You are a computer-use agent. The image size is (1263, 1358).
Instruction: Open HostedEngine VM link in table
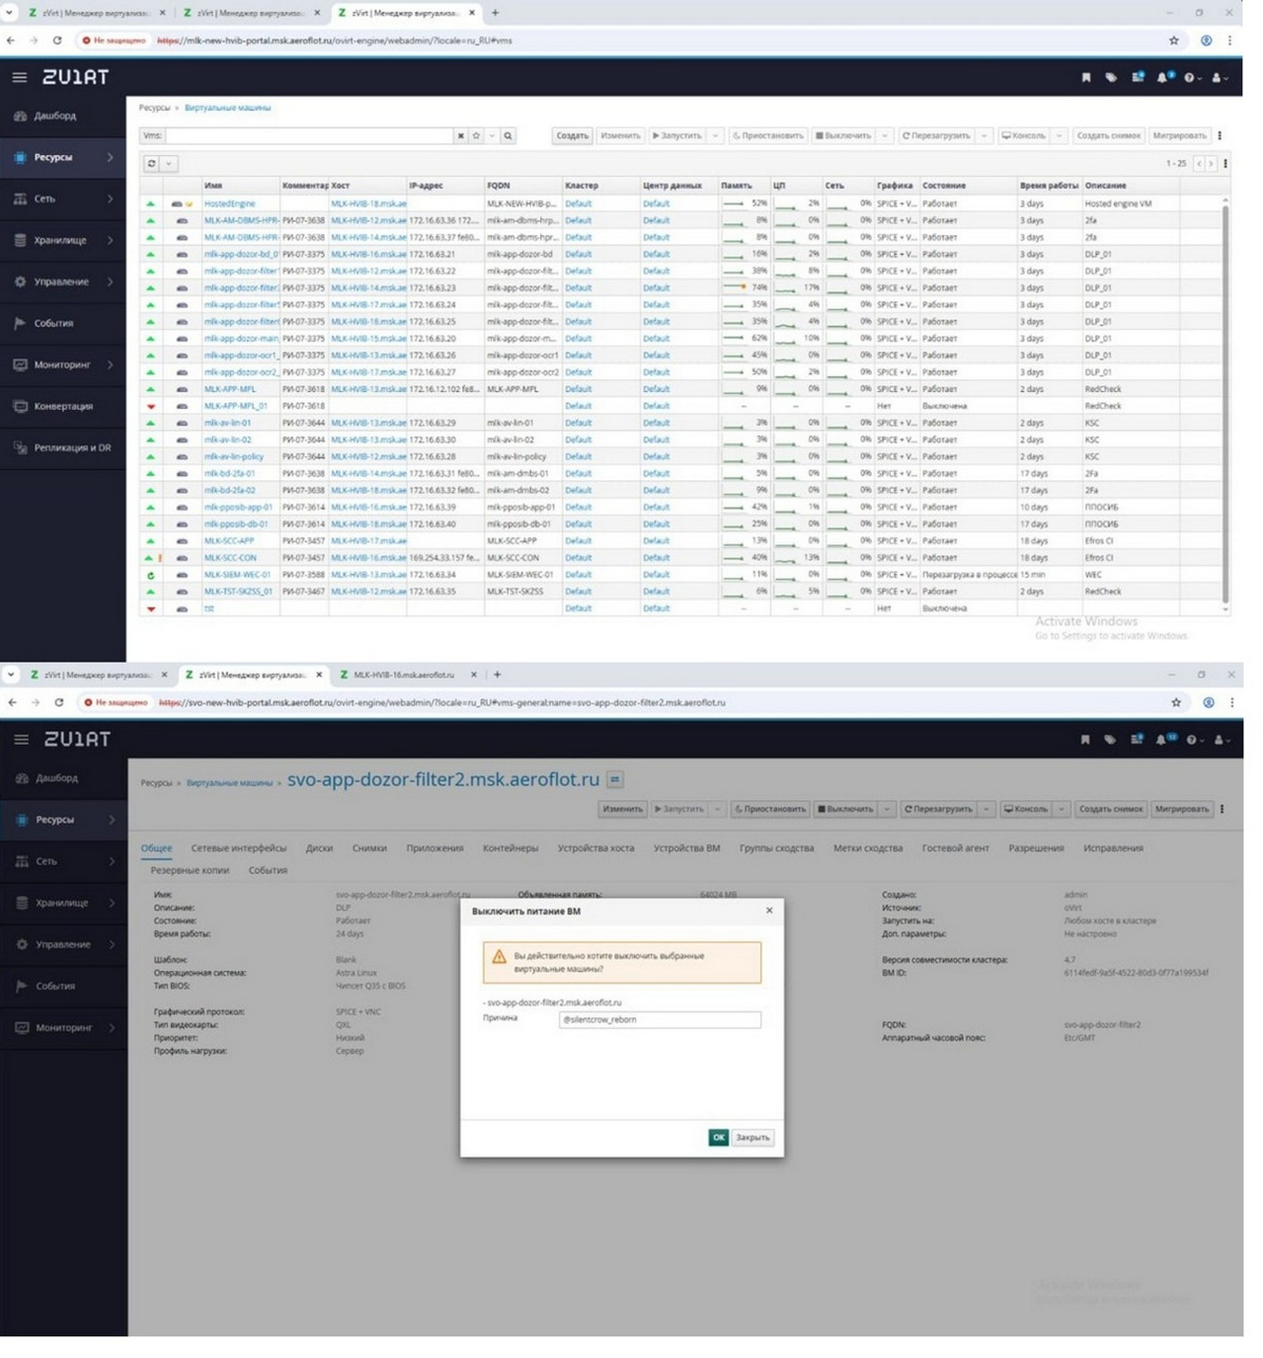click(229, 204)
